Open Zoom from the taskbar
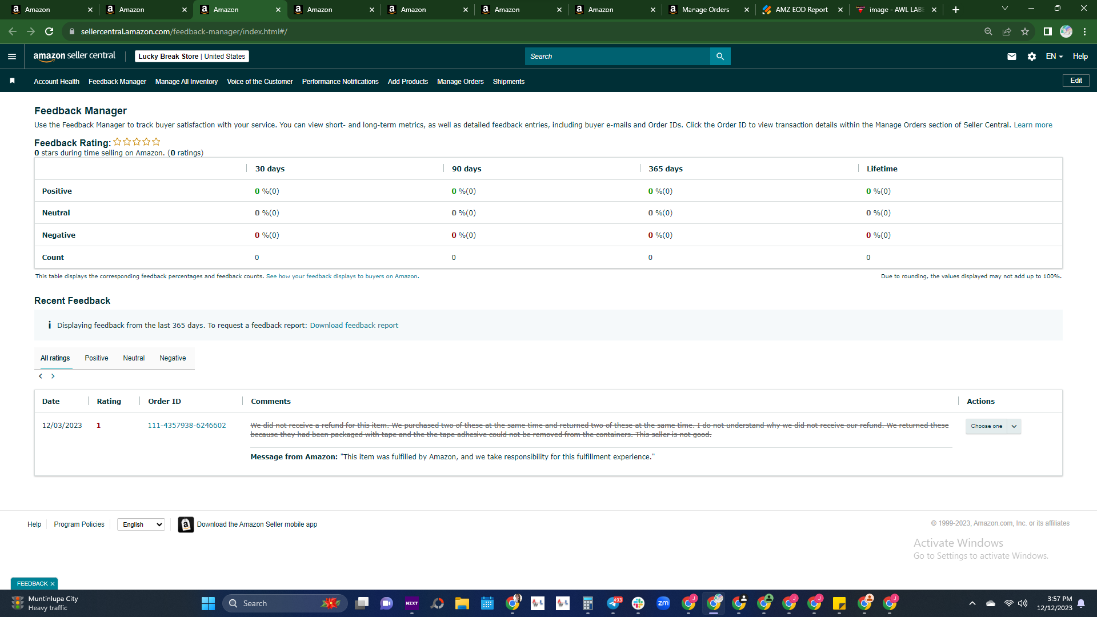This screenshot has height=617, width=1097. point(663,603)
